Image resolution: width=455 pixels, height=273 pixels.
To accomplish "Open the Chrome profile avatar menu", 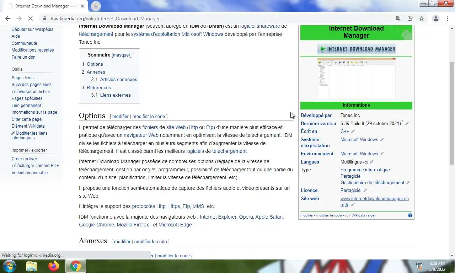I will 435,18.
